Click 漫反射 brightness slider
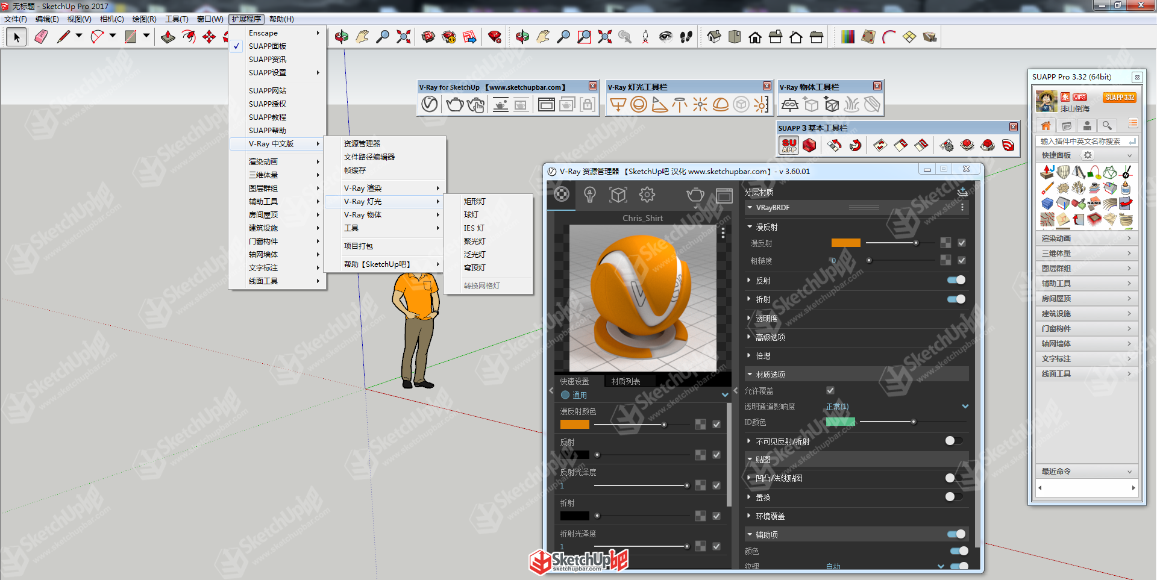The height and width of the screenshot is (580, 1157). [899, 243]
